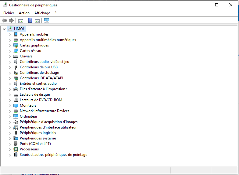Viewport: 239px width, 175px height.
Task: Expand the Contrôleurs de bus USB node
Action: [x=10, y=67]
